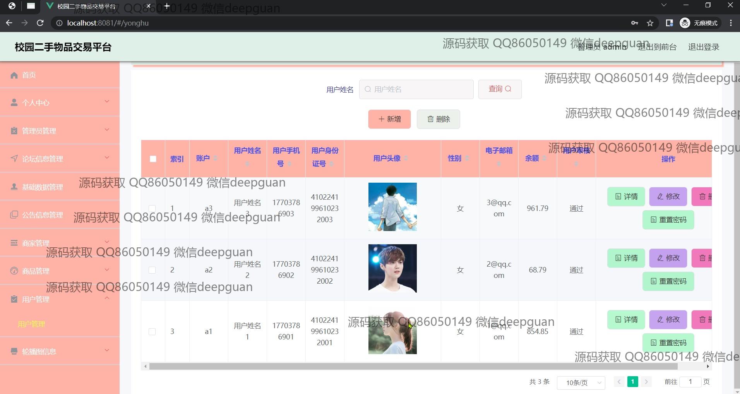Open the 10条/页 page size dropdown

(x=581, y=382)
